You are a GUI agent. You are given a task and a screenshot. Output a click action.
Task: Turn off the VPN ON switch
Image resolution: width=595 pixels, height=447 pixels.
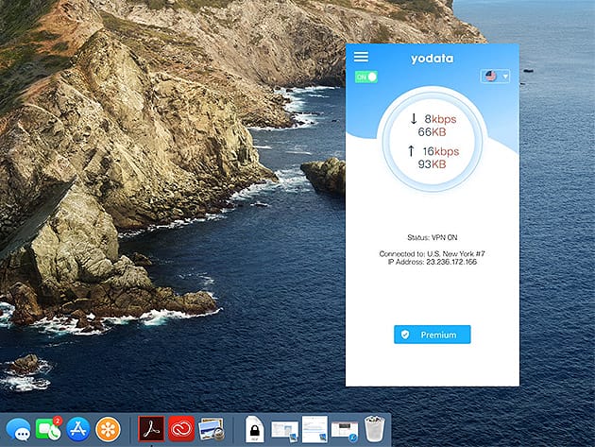(365, 77)
